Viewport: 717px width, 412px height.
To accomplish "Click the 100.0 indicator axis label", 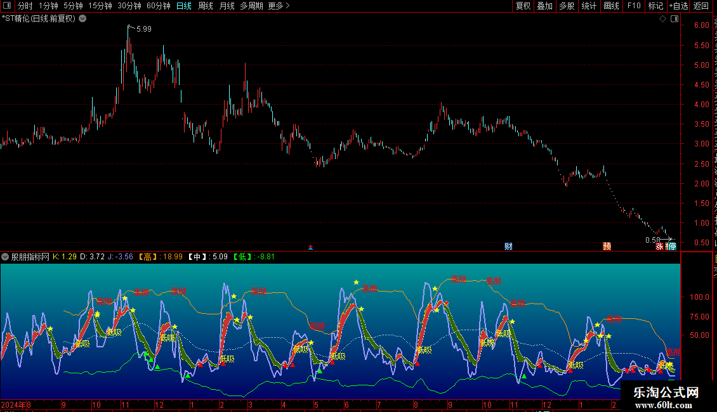I will click(x=699, y=297).
